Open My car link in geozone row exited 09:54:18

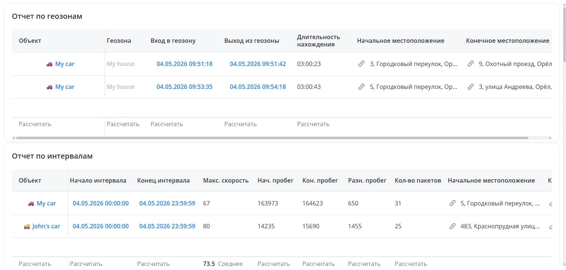[x=65, y=87]
